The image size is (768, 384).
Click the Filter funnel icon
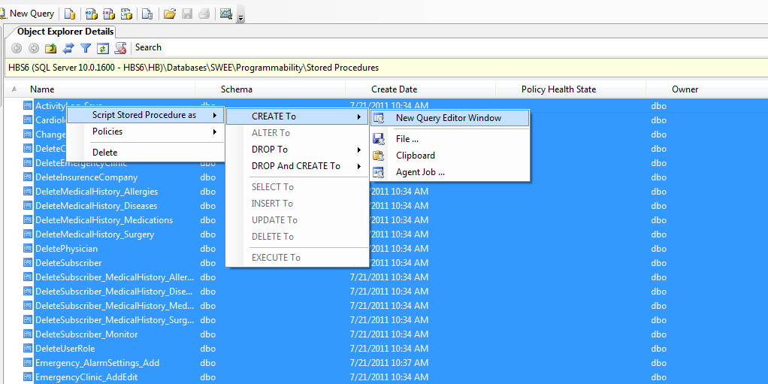86,48
